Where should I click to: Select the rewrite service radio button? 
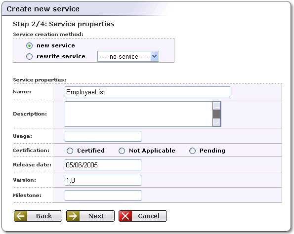click(x=29, y=56)
